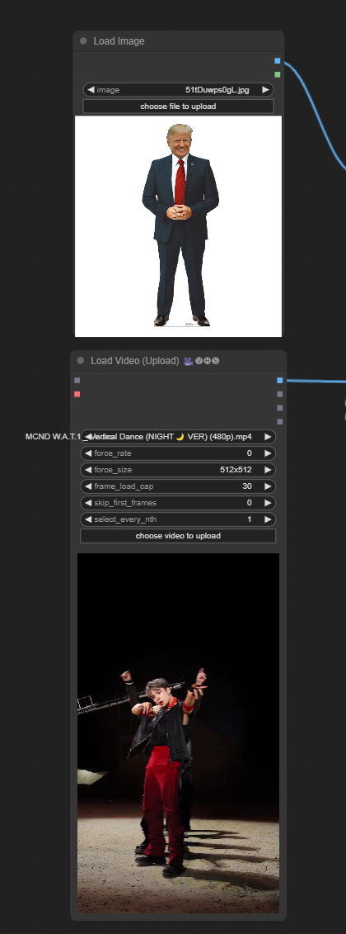Open the image filename 51tDuwps0gL.jpg selector
The image size is (346, 934).
(178, 90)
